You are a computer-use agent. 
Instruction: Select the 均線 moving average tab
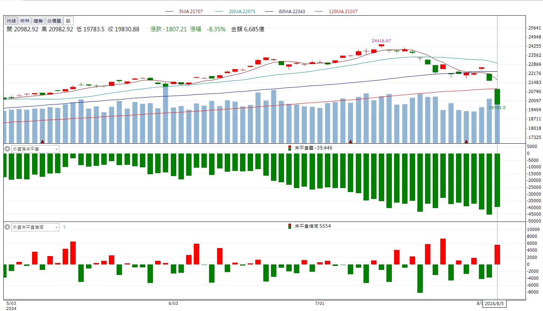11,21
